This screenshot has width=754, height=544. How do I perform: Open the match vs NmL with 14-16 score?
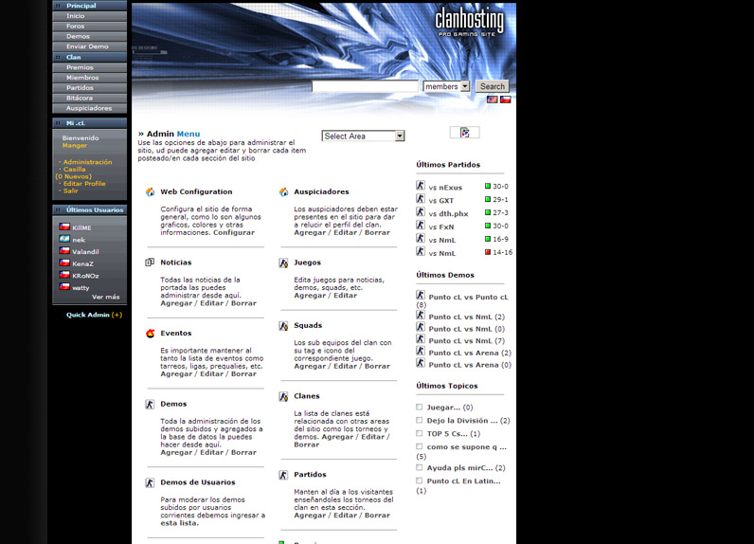click(x=442, y=253)
